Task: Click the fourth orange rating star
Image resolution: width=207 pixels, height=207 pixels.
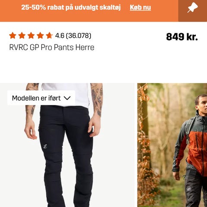Action: [x=40, y=35]
